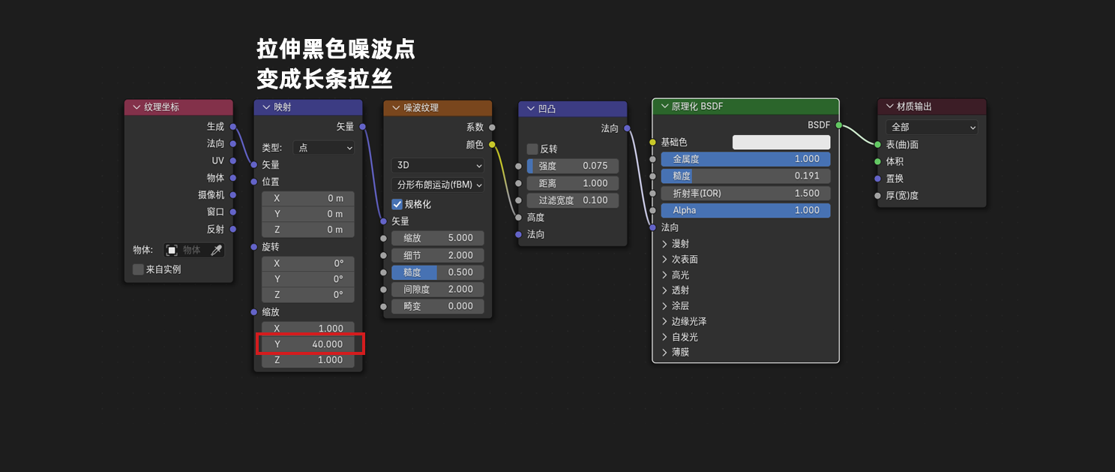Image resolution: width=1115 pixels, height=472 pixels.
Task: Click the 置换 input socket
Action: [877, 179]
